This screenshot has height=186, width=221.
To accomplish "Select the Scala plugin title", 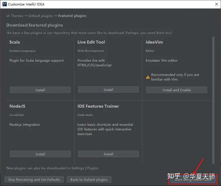I will [15, 42].
